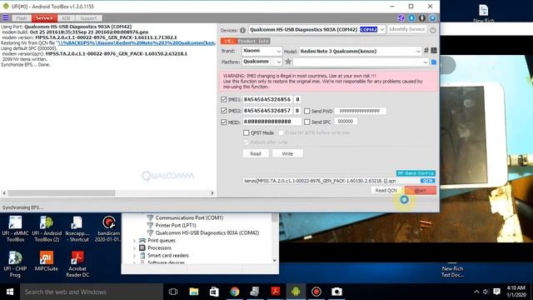Open UFI - eMMC ToolBox desktop shortcut
This screenshot has height=300, width=533.
(15, 229)
